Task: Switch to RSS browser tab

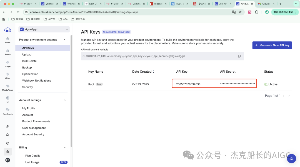Action: click(x=180, y=4)
